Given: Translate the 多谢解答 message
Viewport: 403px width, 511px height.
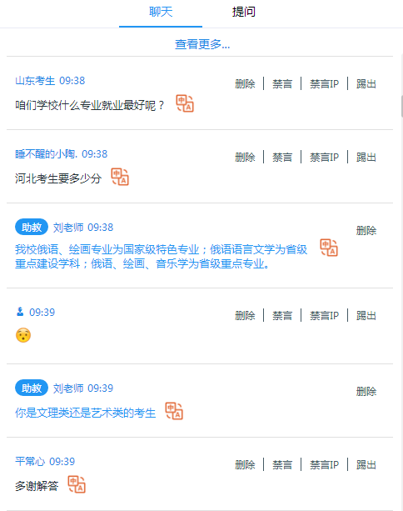Looking at the screenshot, I should point(77,484).
